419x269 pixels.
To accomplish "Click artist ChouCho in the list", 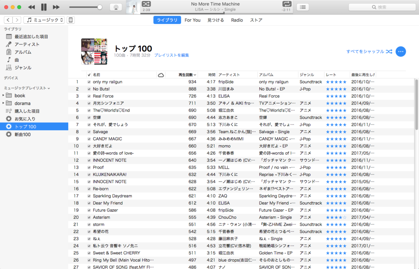I will pyautogui.click(x=228, y=217).
